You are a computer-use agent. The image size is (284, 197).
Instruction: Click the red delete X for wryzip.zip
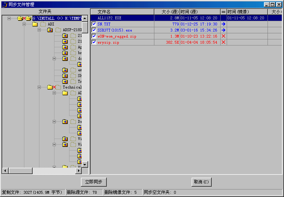tap(223, 42)
